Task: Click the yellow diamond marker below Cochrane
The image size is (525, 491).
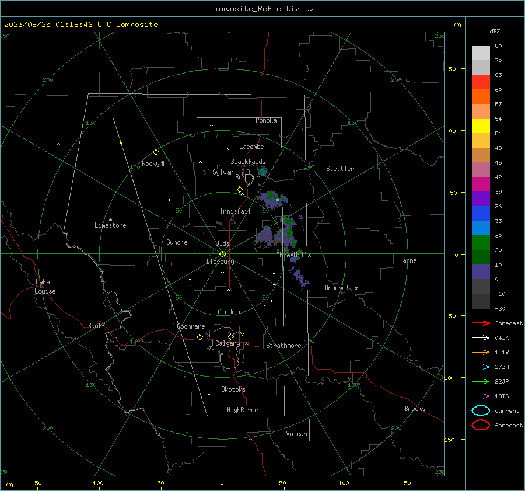Action: click(x=199, y=337)
